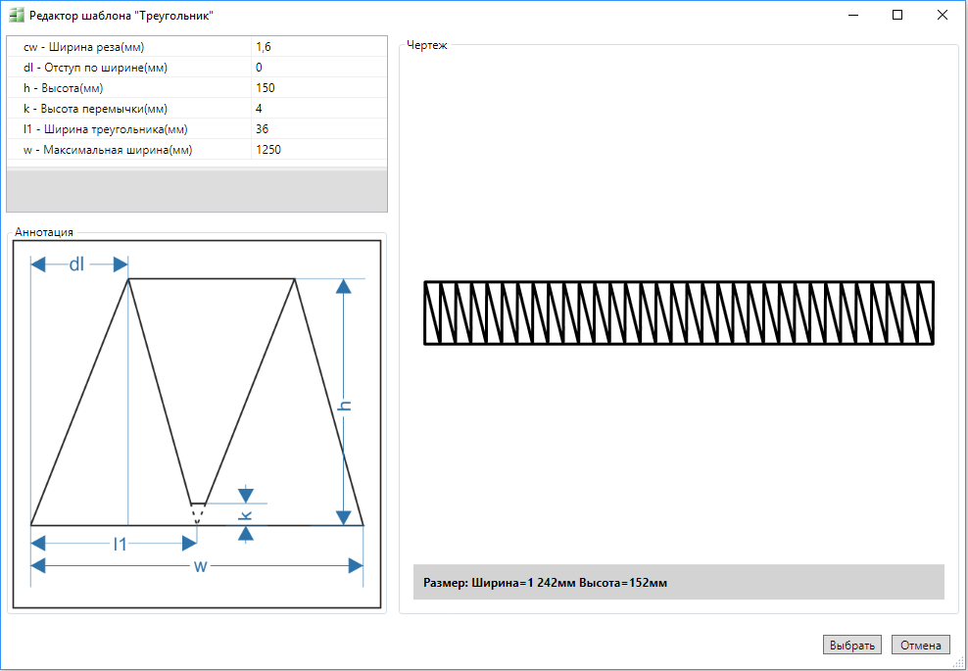Click the dl dimension label in annotation
This screenshot has height=671, width=968.
click(x=76, y=264)
